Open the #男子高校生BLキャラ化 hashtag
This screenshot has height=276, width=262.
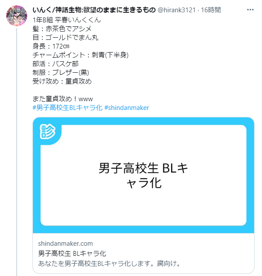[68, 107]
